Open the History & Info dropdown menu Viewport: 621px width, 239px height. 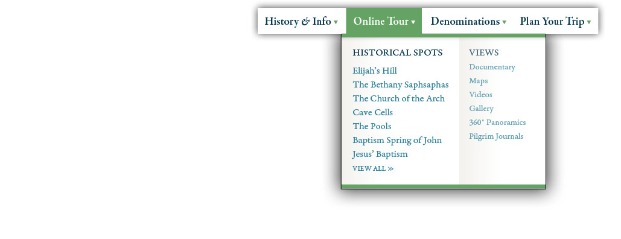[x=301, y=21]
